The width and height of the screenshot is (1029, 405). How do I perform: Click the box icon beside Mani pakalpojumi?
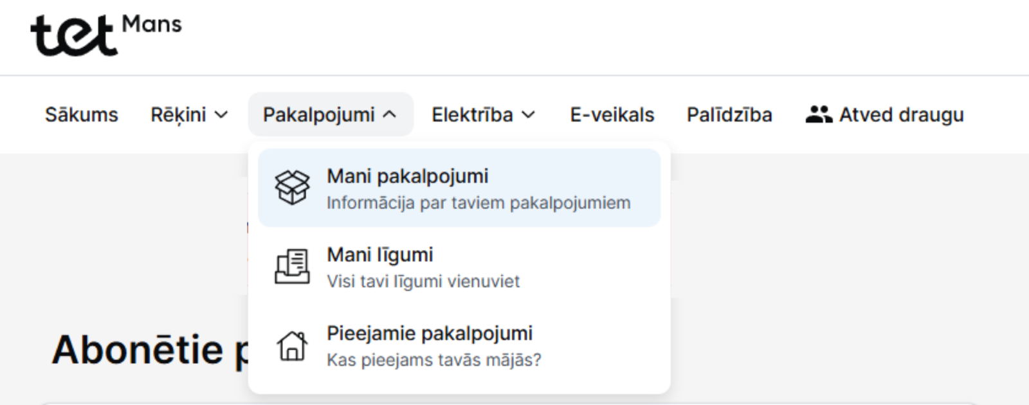tap(292, 188)
